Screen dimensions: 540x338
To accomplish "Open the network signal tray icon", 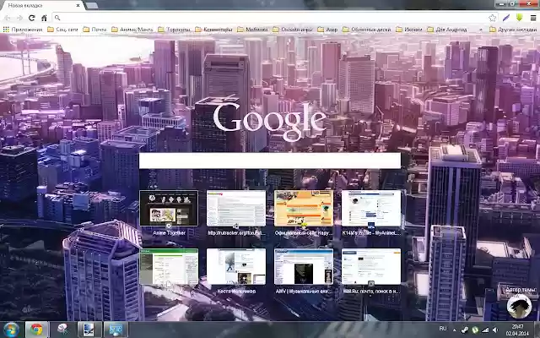I will pyautogui.click(x=486, y=330).
